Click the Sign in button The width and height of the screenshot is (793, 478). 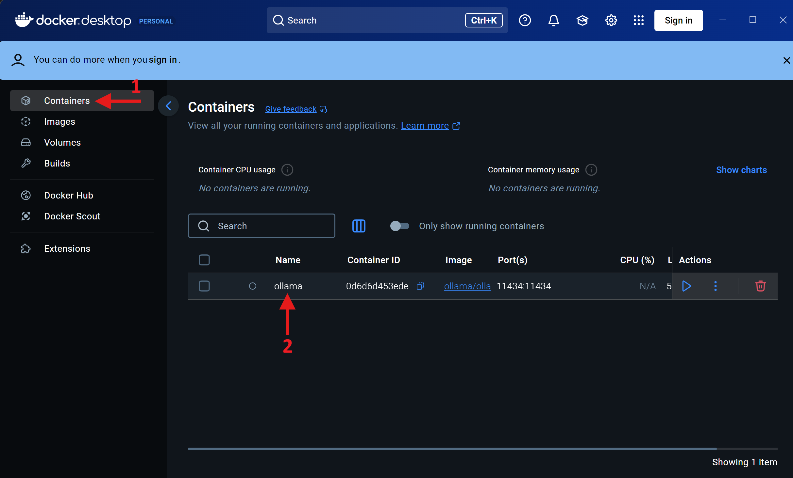[678, 20]
